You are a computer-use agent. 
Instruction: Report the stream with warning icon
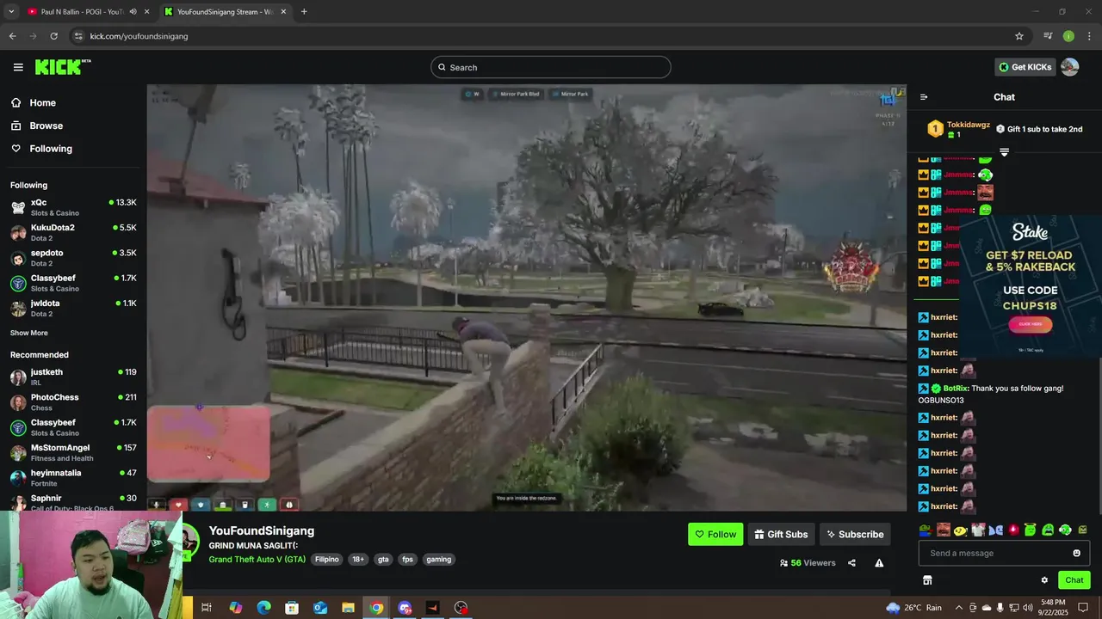click(x=879, y=563)
